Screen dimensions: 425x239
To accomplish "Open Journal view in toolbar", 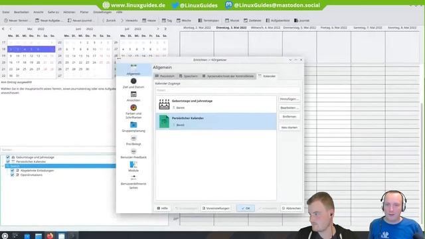I will [x=301, y=21].
